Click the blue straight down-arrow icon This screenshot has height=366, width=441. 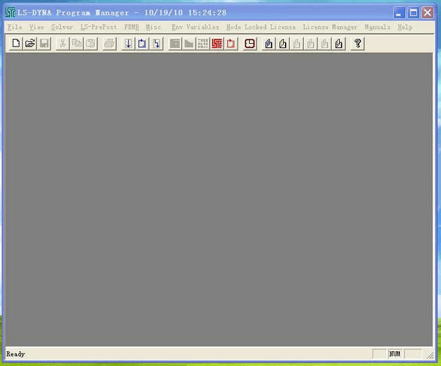point(128,43)
